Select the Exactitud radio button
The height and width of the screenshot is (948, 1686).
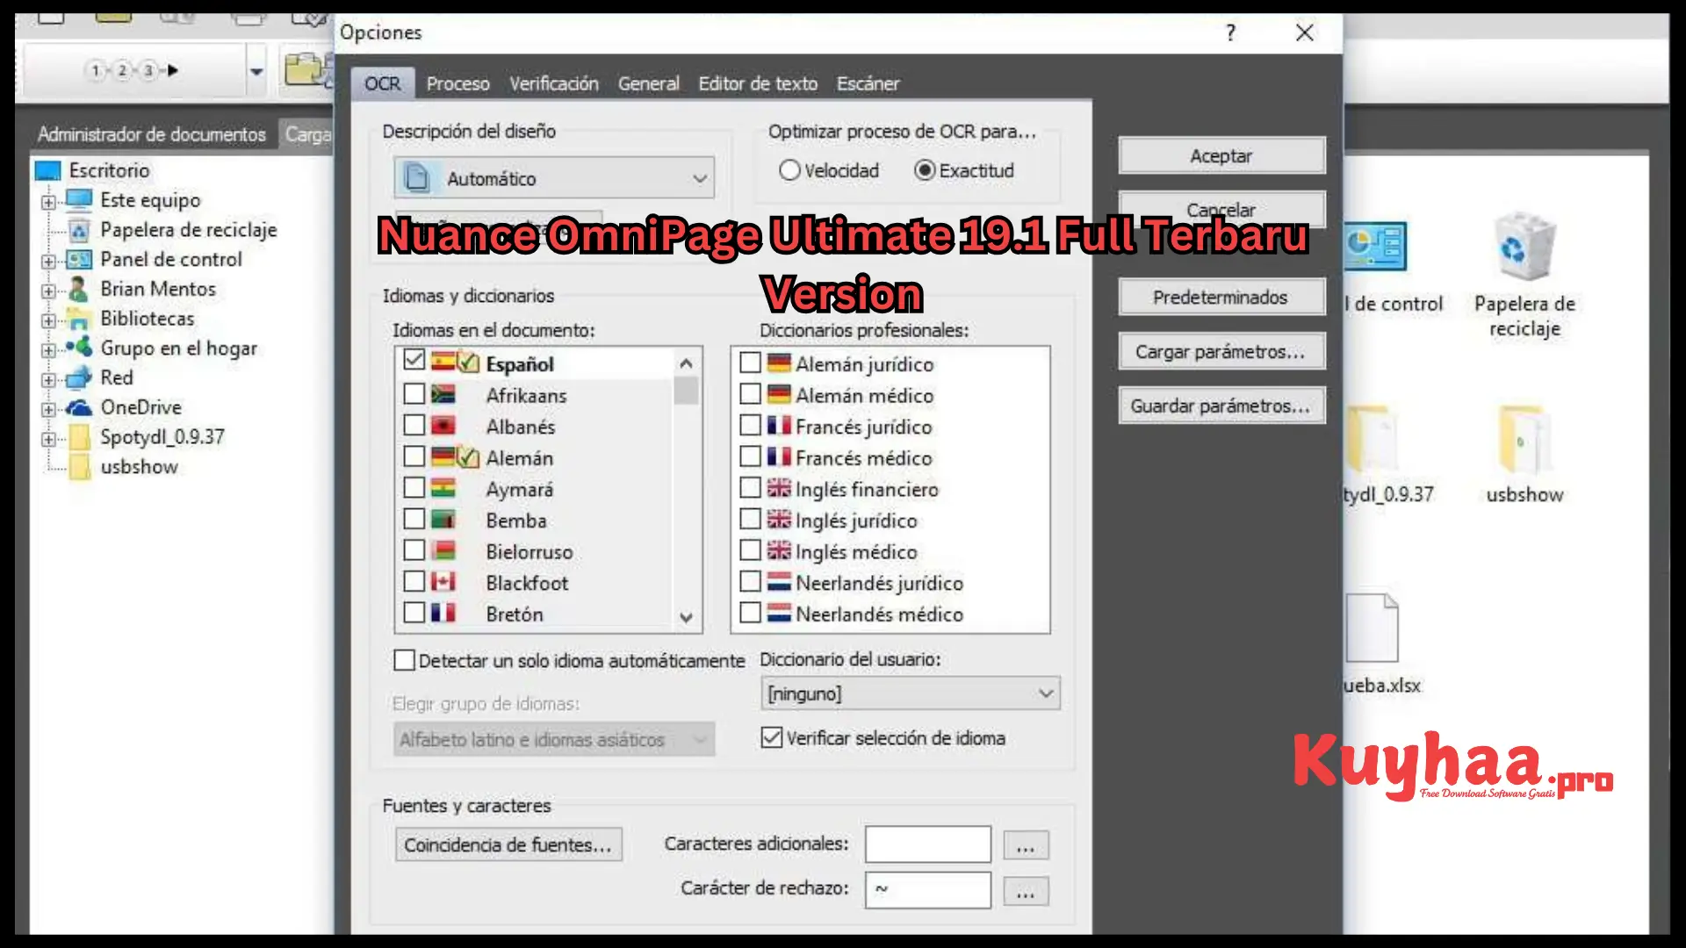click(925, 170)
